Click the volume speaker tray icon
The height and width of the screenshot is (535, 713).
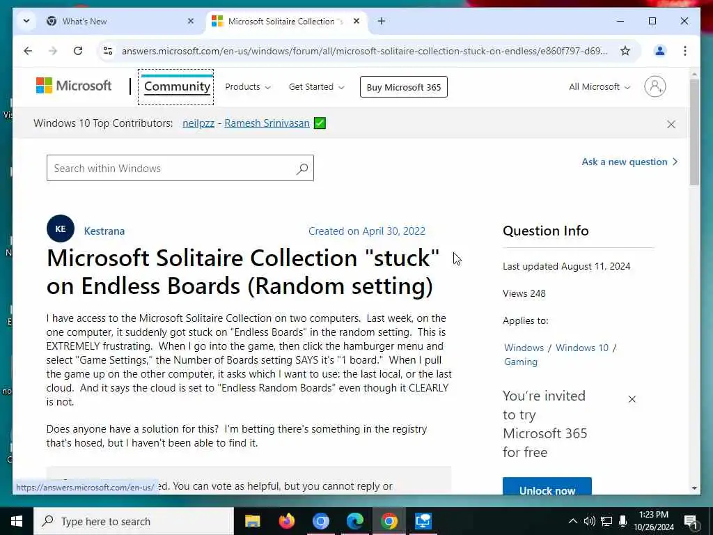[x=589, y=521]
